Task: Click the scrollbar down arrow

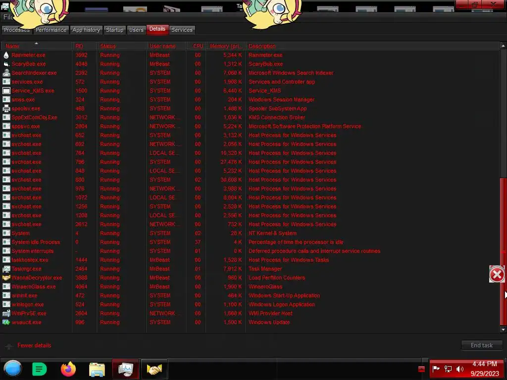Action: click(x=503, y=329)
